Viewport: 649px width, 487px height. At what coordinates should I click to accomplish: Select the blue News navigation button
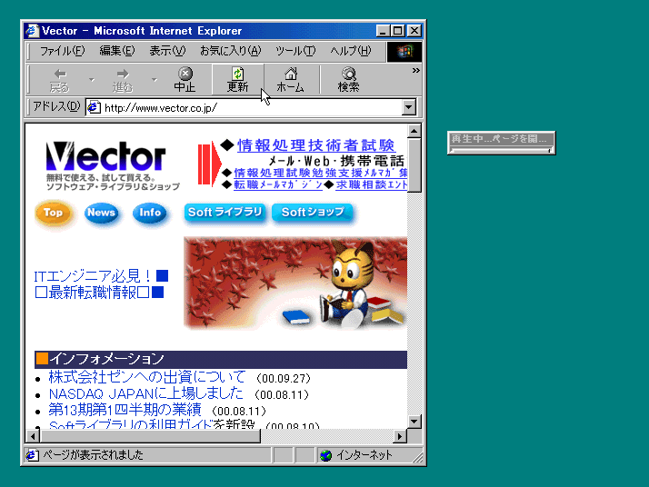click(101, 214)
